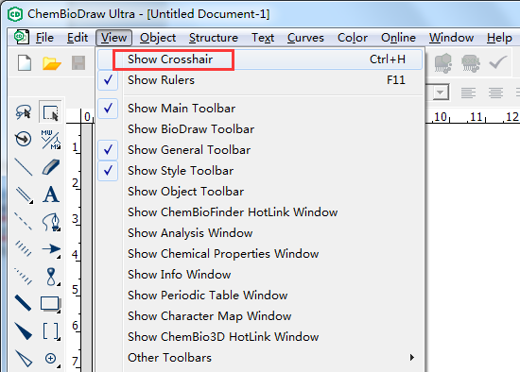Open the style toolbar dropdown arrow

point(441,93)
